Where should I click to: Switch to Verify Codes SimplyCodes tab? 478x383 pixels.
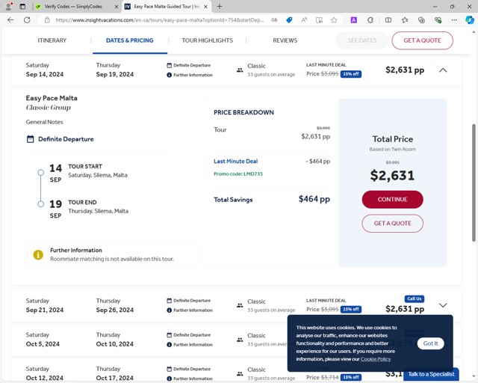coord(73,7)
